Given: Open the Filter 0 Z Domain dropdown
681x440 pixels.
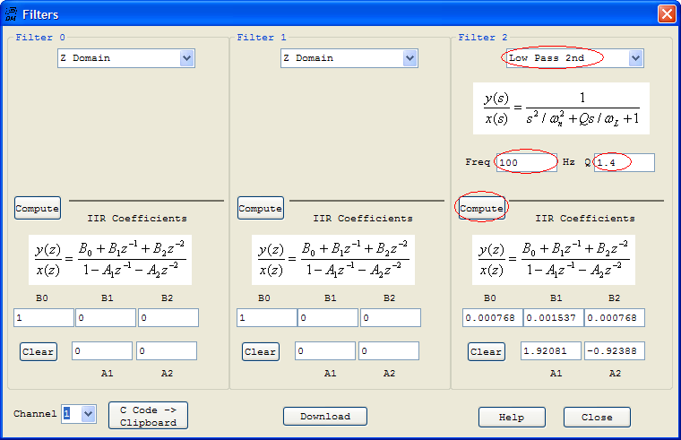Looking at the screenshot, I should pyautogui.click(x=186, y=58).
